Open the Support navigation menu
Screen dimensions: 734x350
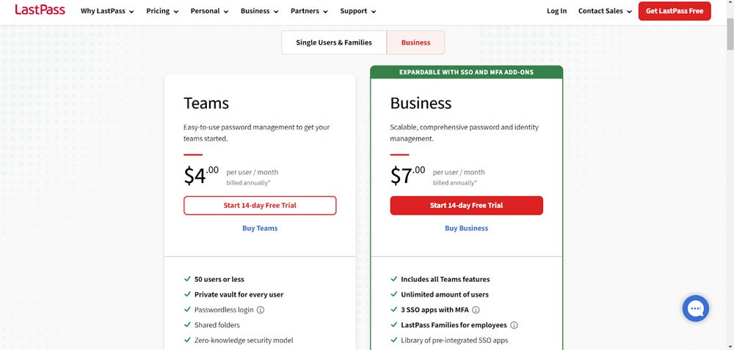pos(357,11)
